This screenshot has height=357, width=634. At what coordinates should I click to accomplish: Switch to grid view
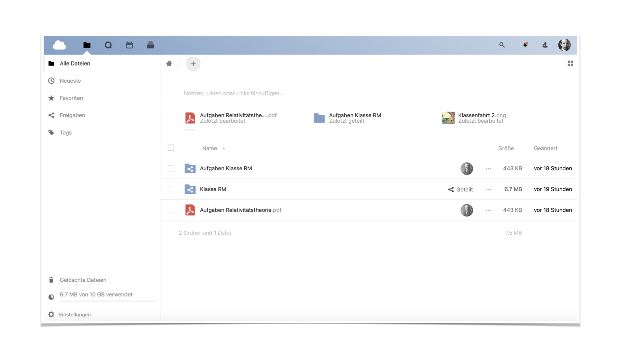tap(570, 63)
